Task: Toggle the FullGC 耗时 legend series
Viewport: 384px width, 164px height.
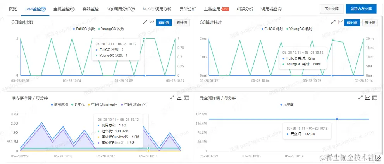Action: (x=272, y=29)
